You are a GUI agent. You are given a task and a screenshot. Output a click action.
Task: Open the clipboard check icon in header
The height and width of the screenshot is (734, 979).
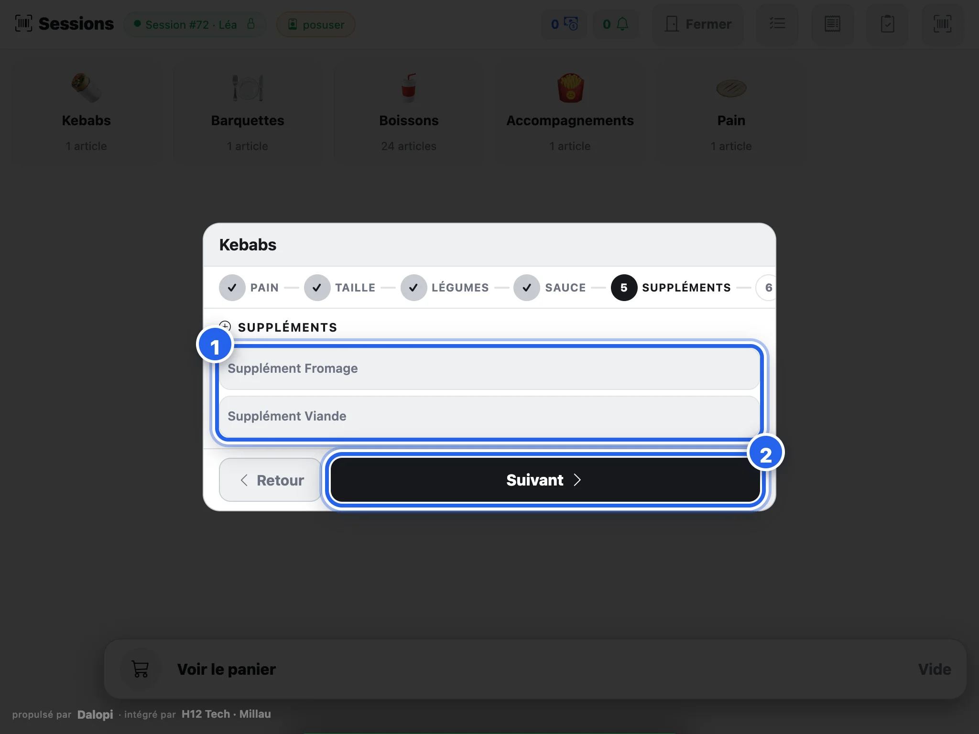[x=887, y=24]
